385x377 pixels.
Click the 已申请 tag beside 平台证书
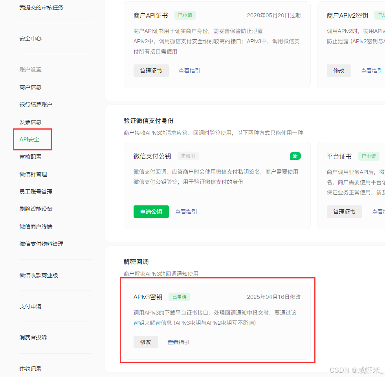[x=368, y=156]
